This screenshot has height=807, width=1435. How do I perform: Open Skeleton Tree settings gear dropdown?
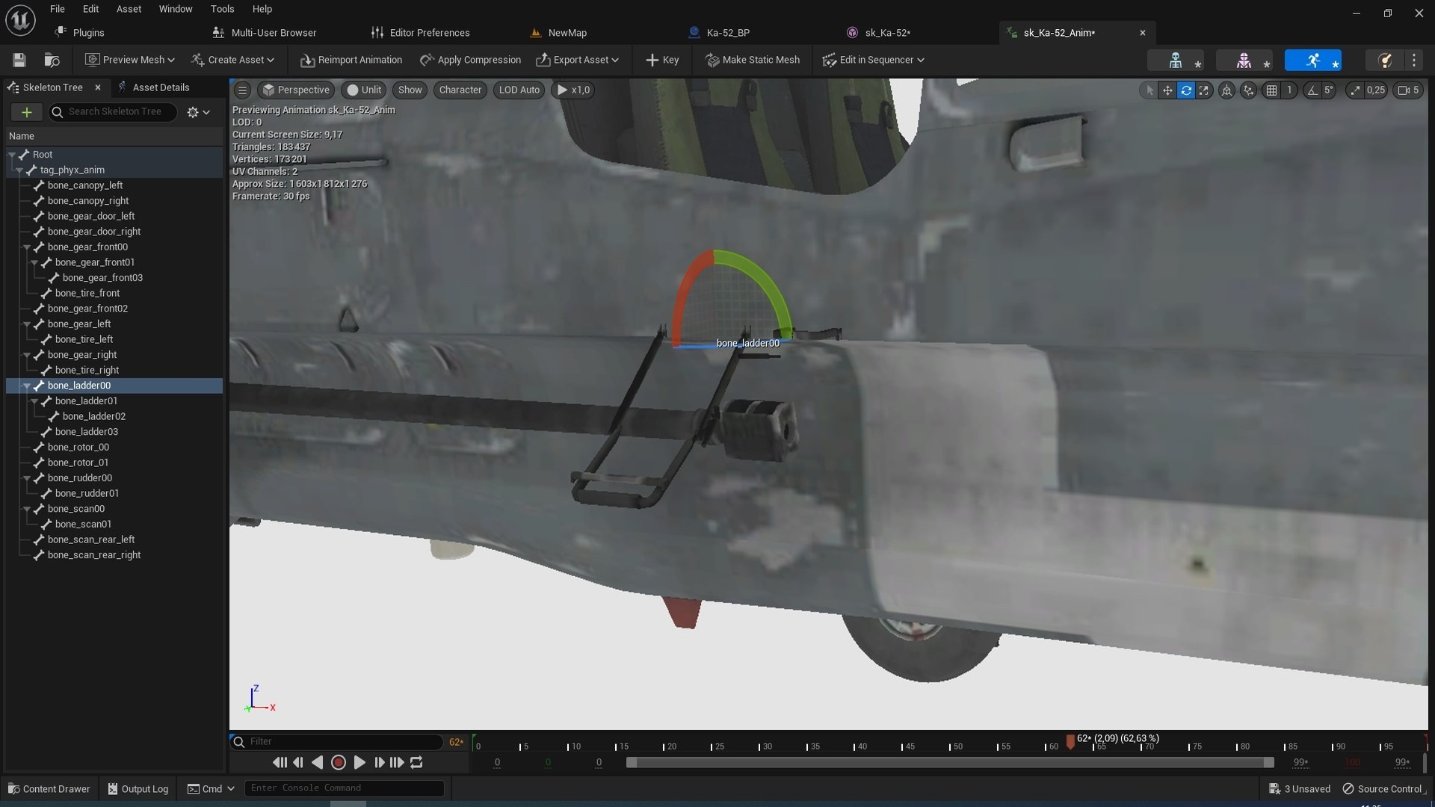[198, 112]
